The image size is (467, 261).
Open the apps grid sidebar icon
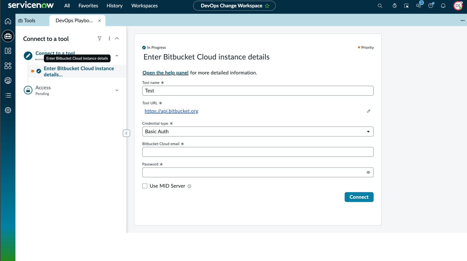coord(8,66)
